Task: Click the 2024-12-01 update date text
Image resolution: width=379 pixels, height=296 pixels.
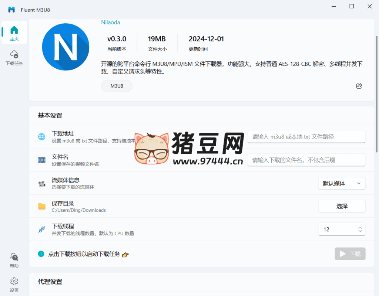Action: tap(206, 39)
